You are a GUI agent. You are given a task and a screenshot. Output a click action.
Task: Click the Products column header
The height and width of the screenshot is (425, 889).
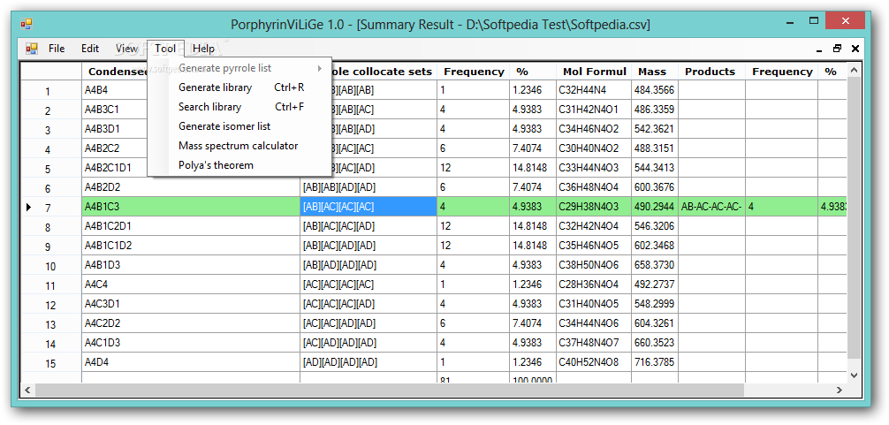711,72
